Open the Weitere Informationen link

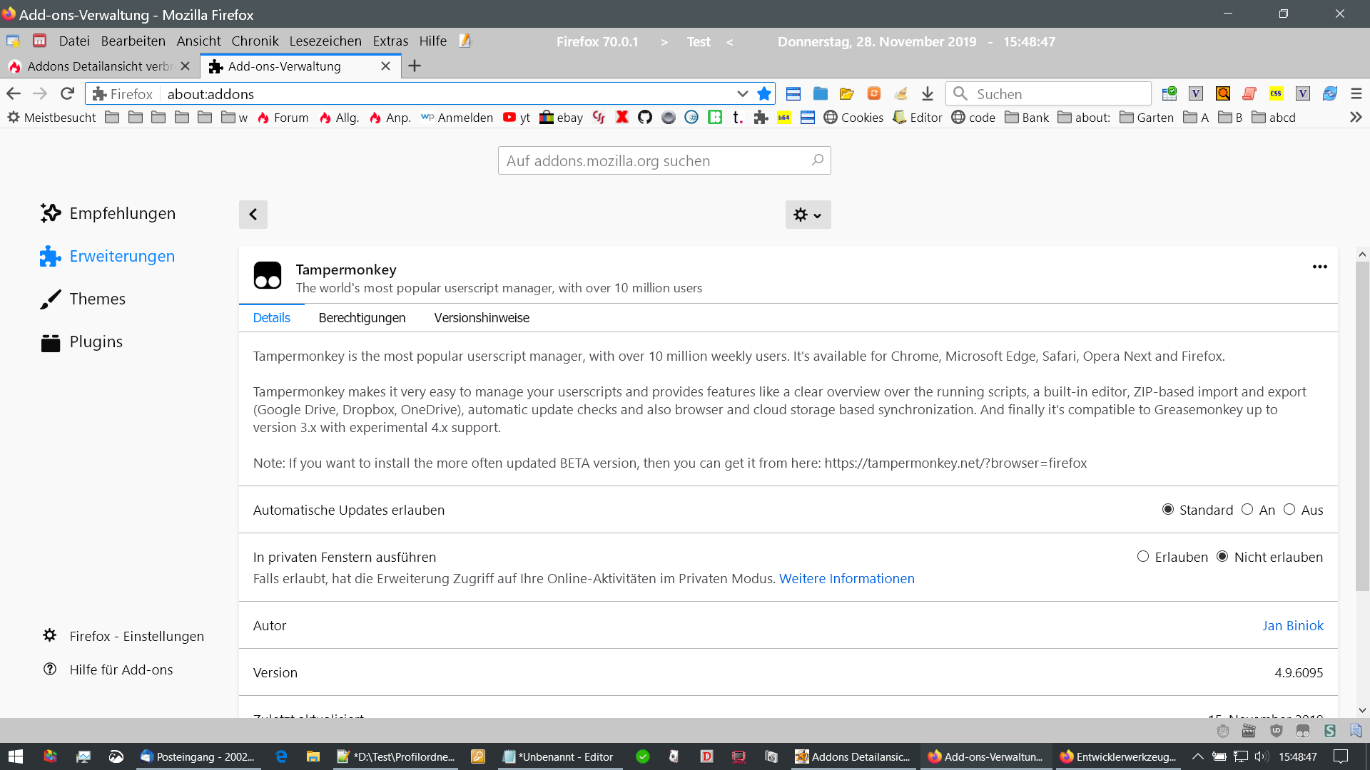coord(846,579)
